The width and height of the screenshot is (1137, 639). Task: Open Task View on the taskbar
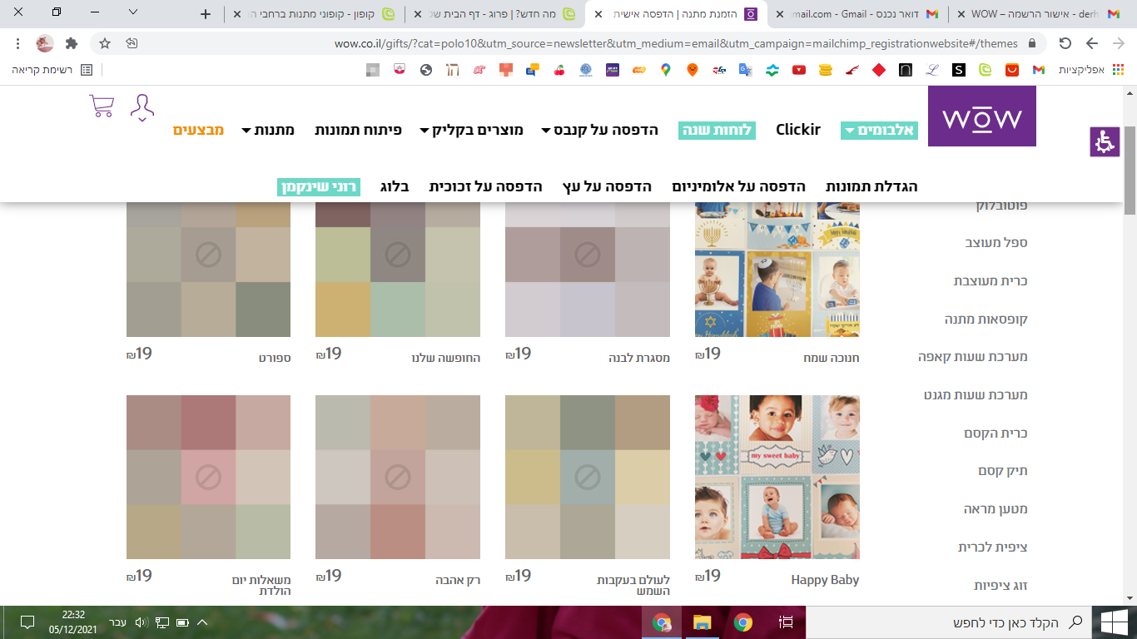785,622
